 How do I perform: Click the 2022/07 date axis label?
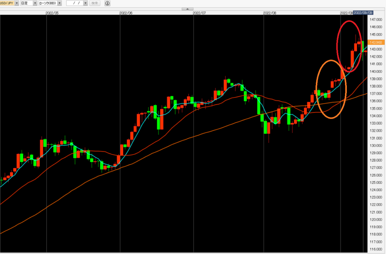coord(199,12)
